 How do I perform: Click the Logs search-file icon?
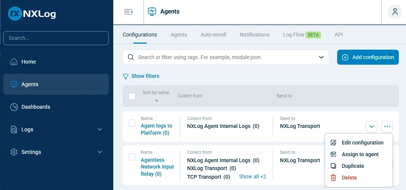(x=14, y=129)
